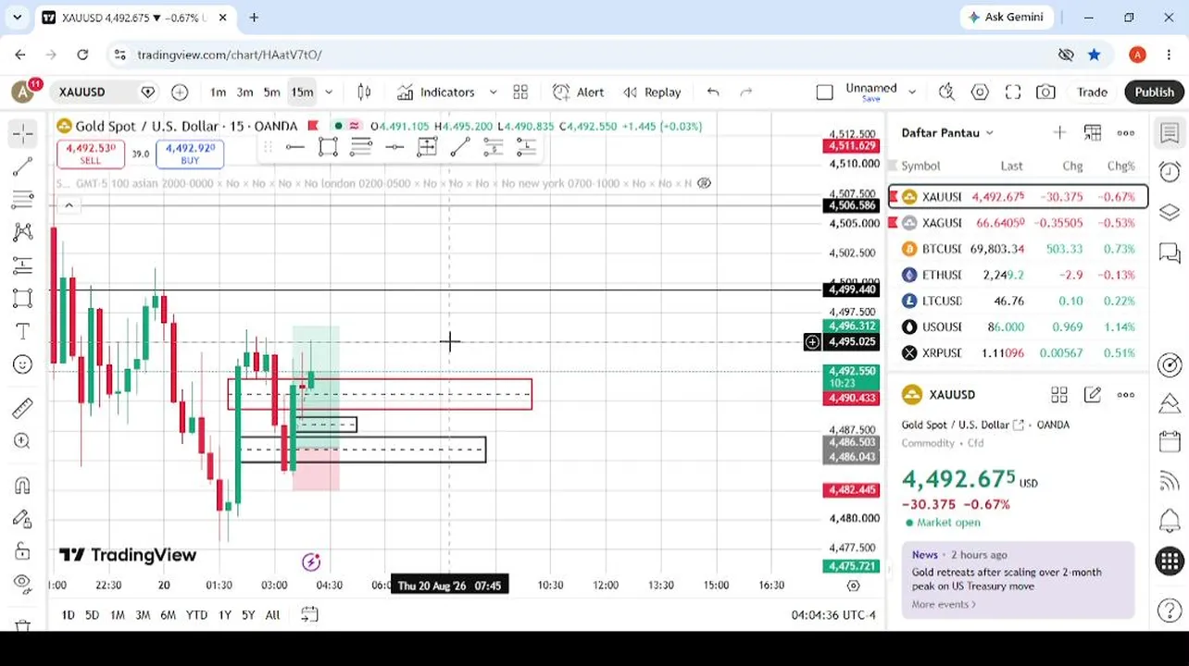
Task: Hide all drawings eye icon
Action: tap(23, 584)
